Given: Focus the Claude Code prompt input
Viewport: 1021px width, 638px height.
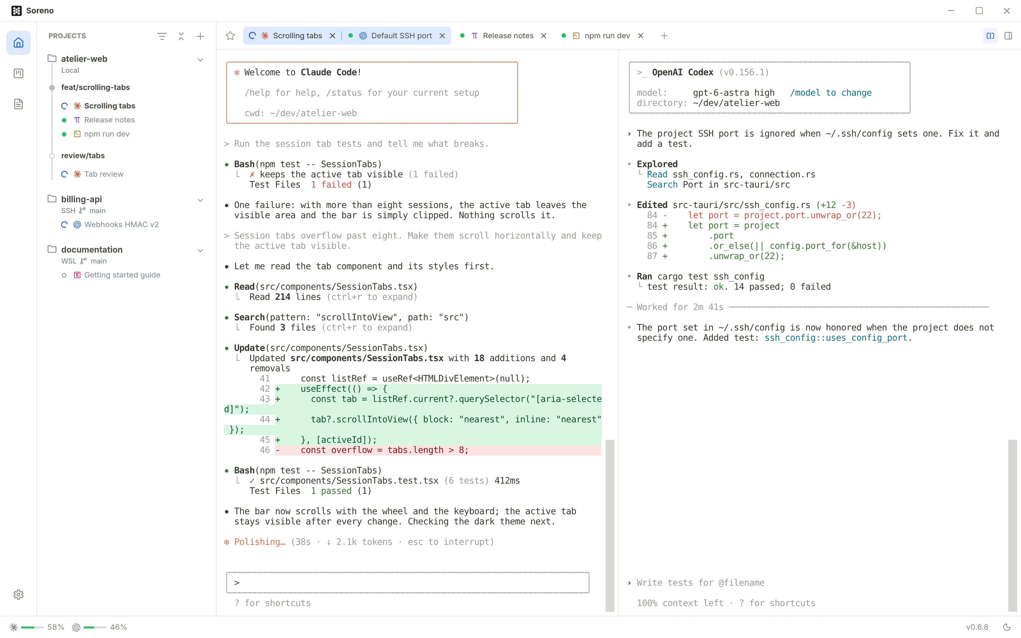Looking at the screenshot, I should pos(407,583).
